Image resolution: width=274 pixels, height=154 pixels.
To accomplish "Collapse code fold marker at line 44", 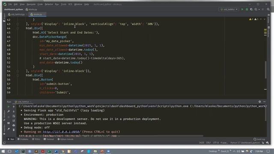I will pos(18,28).
